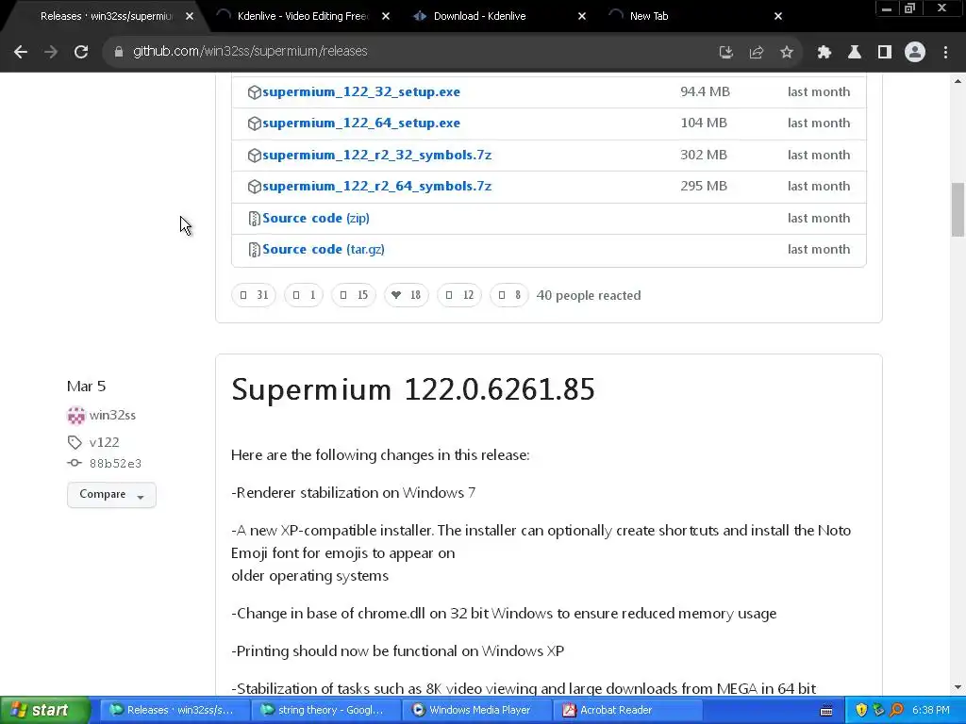This screenshot has width=966, height=724.
Task: Download Source code (zip)
Action: pos(316,218)
